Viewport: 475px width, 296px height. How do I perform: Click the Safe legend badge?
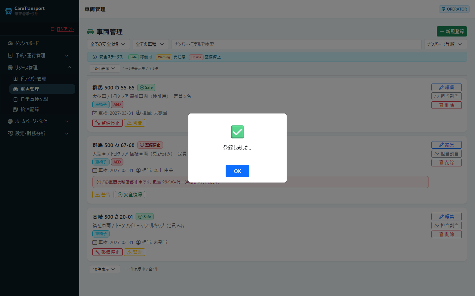pyautogui.click(x=133, y=57)
